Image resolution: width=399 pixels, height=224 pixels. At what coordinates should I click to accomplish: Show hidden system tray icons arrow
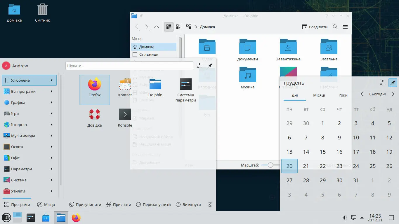click(x=362, y=218)
